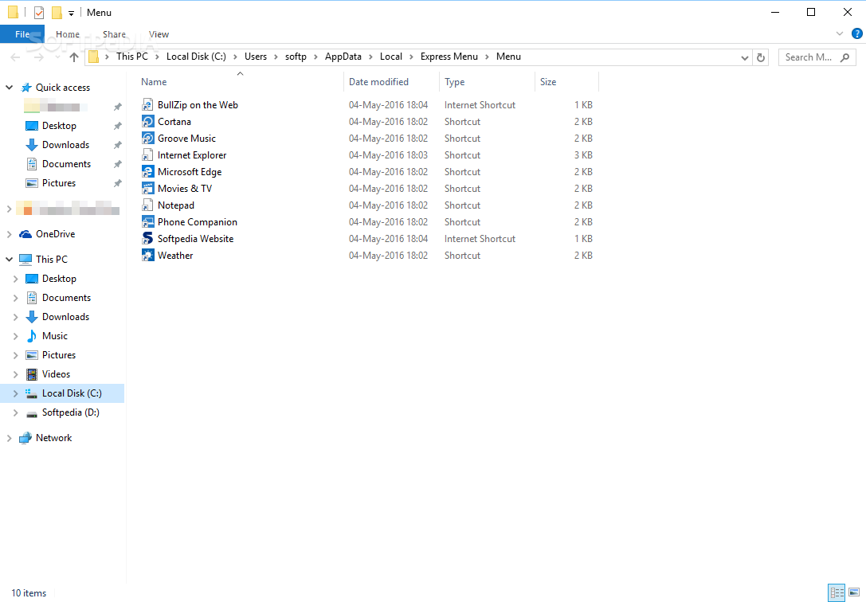The image size is (866, 602).
Task: Click the BullZip on the Web shortcut icon
Action: click(x=147, y=105)
